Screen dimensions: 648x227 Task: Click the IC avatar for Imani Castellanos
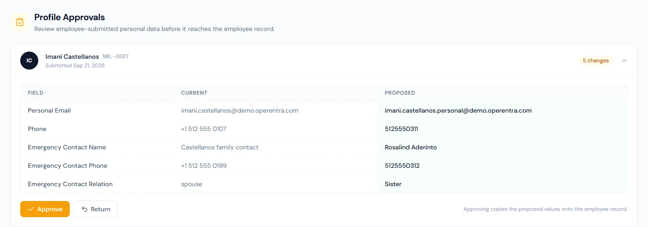(x=29, y=61)
